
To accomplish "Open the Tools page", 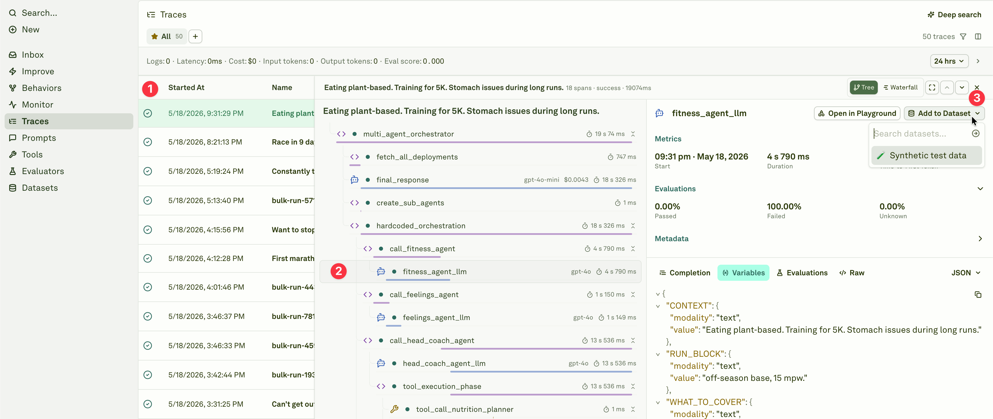I will pyautogui.click(x=69, y=154).
